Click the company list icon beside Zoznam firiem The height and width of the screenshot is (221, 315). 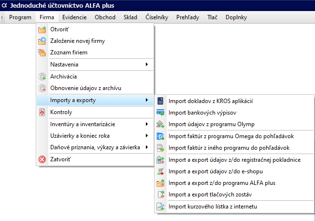(42, 52)
